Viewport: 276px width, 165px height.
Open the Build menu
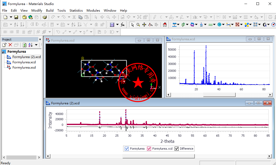pos(50,11)
